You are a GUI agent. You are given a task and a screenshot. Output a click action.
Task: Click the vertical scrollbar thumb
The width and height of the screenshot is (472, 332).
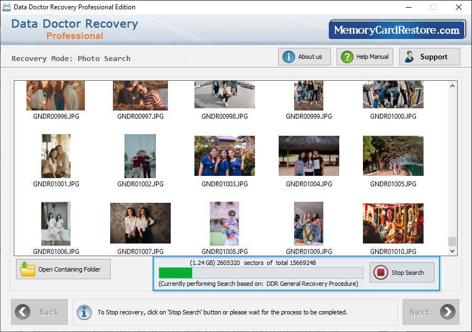coord(452,241)
